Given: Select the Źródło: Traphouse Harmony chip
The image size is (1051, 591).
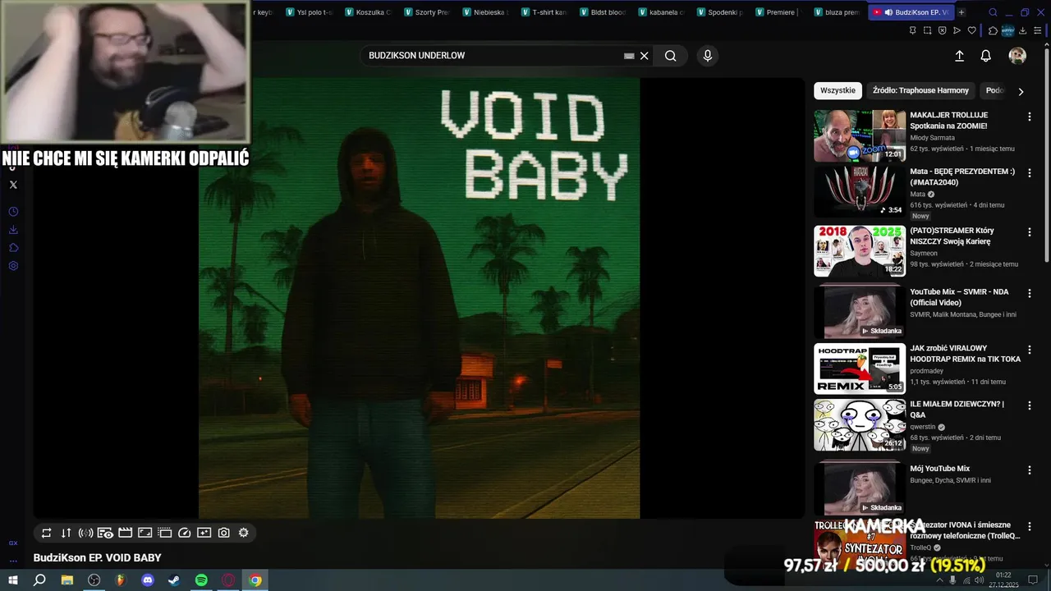Looking at the screenshot, I should click(x=920, y=90).
